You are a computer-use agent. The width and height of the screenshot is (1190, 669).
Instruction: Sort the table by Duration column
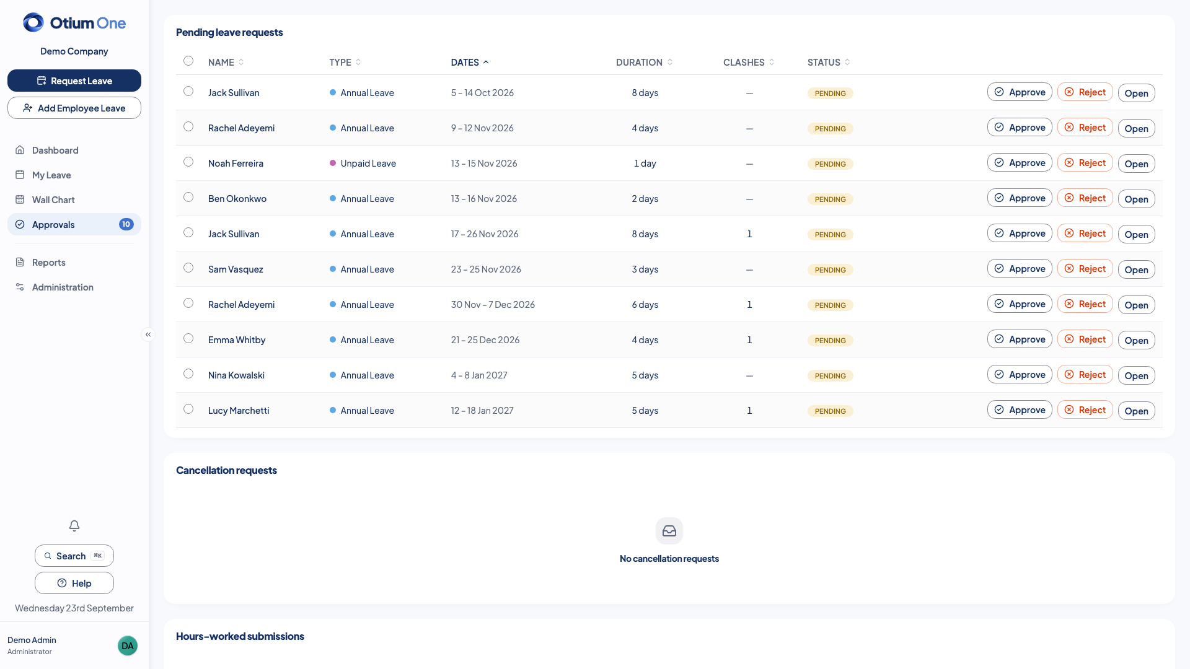pyautogui.click(x=645, y=62)
